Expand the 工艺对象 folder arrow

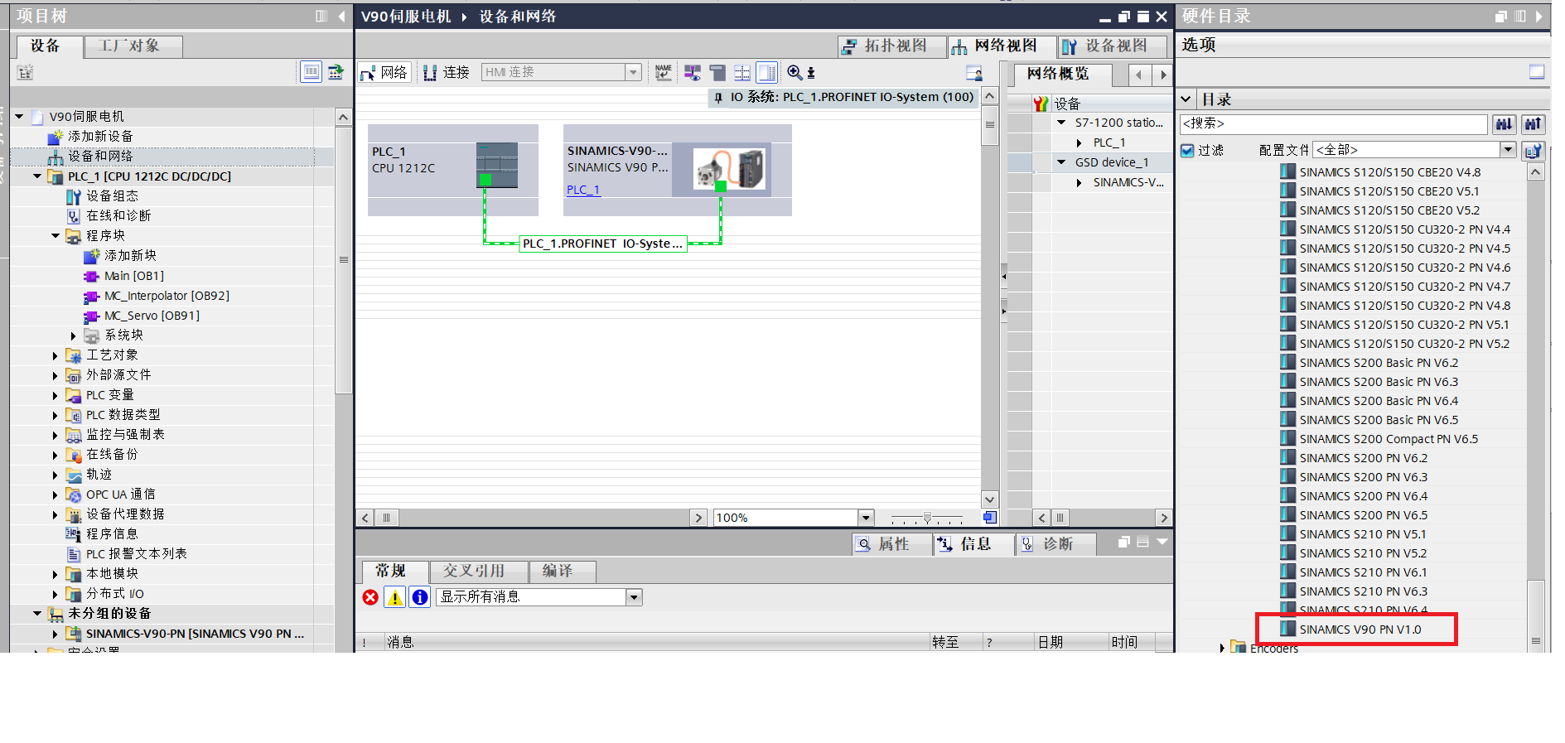(56, 355)
